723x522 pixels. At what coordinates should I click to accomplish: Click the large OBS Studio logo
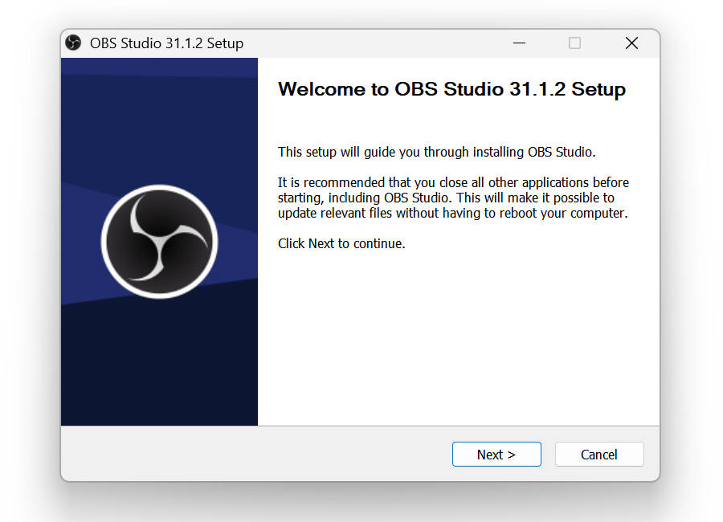coord(159,242)
